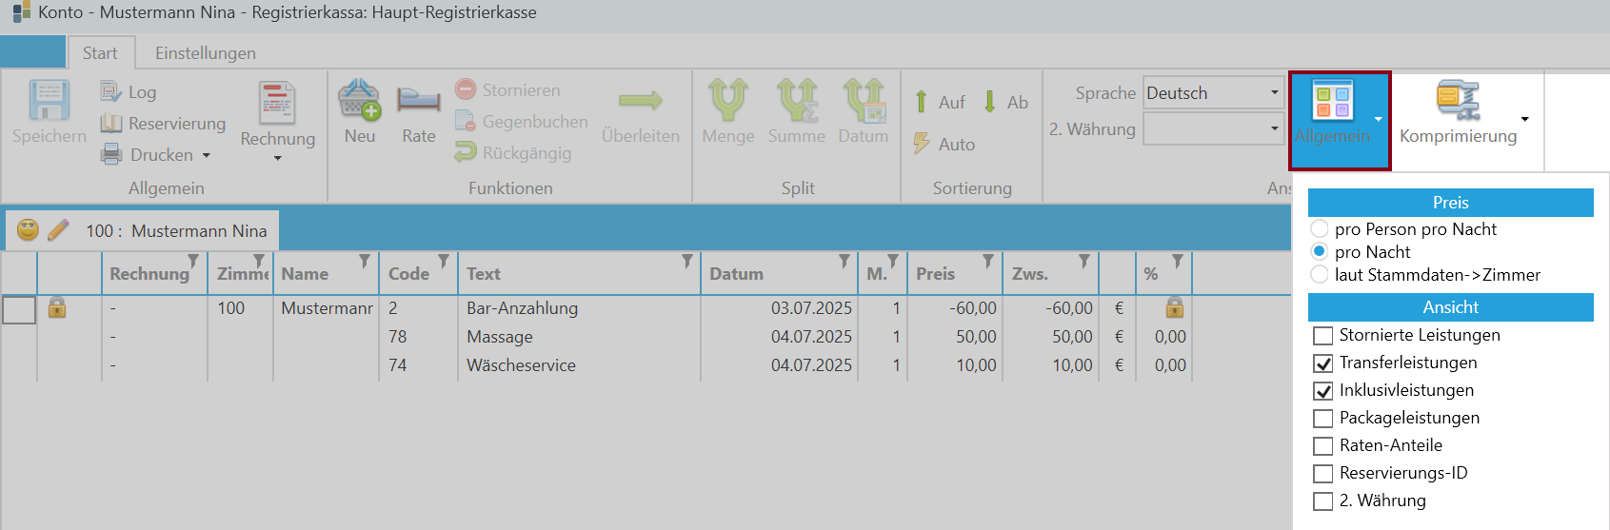Viewport: 1610px width, 530px height.
Task: Click the Stornieren icon
Action: [466, 89]
